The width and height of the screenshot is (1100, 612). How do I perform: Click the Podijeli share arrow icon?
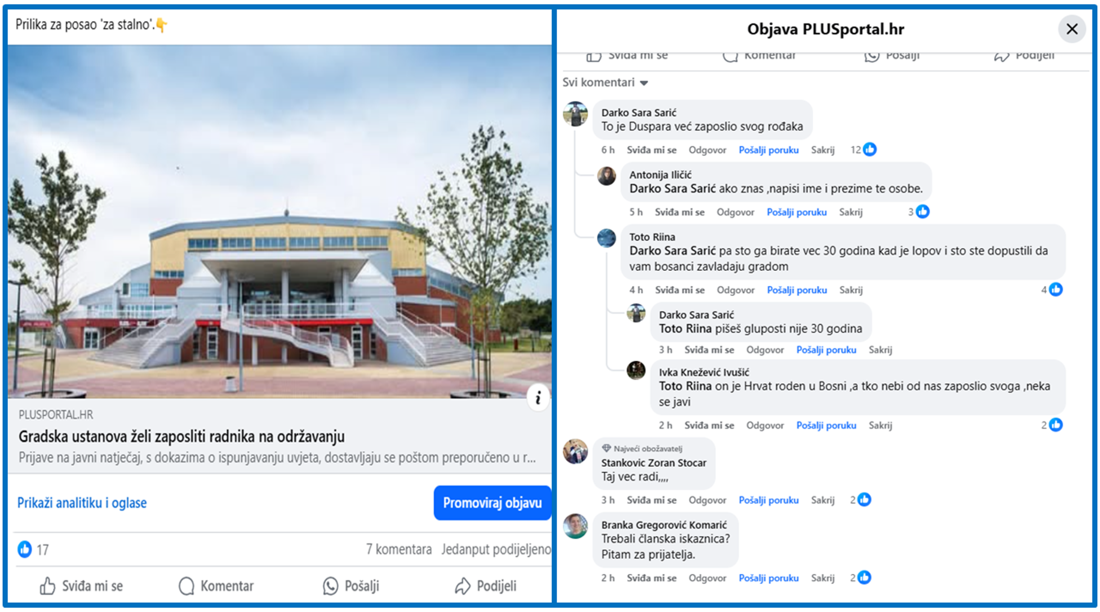click(x=463, y=586)
